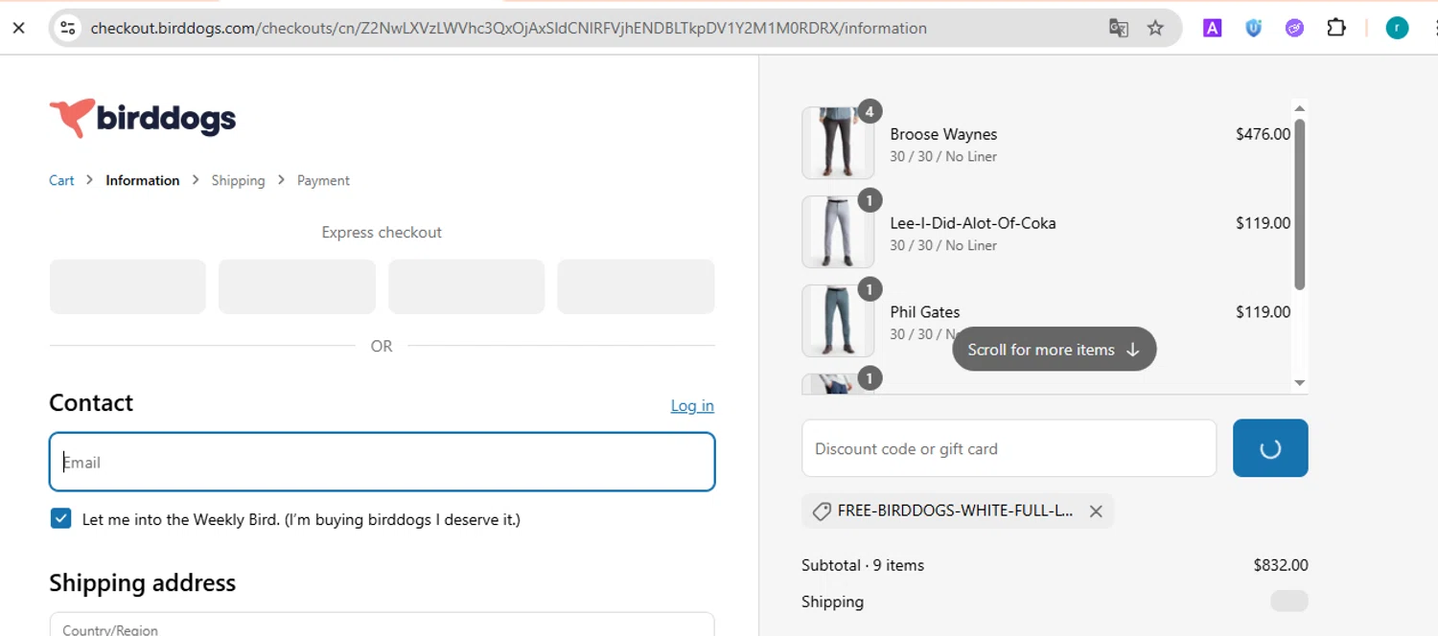This screenshot has width=1438, height=636.
Task: Click the Subtotal $832.00 amount
Action: (1280, 565)
